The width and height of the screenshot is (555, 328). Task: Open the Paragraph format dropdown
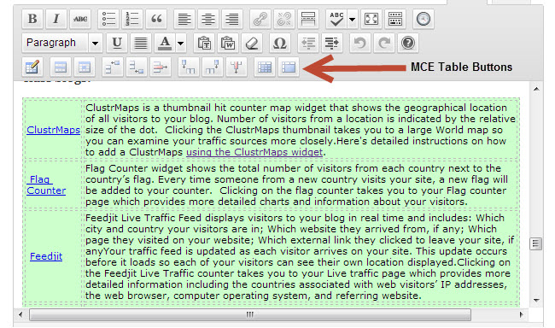click(x=62, y=43)
